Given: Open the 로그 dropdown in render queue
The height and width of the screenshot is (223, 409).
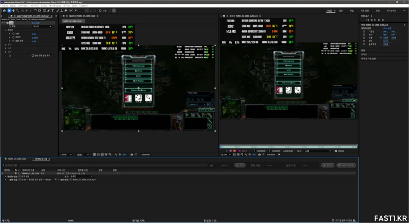Looking at the screenshot, I should pos(81,176).
